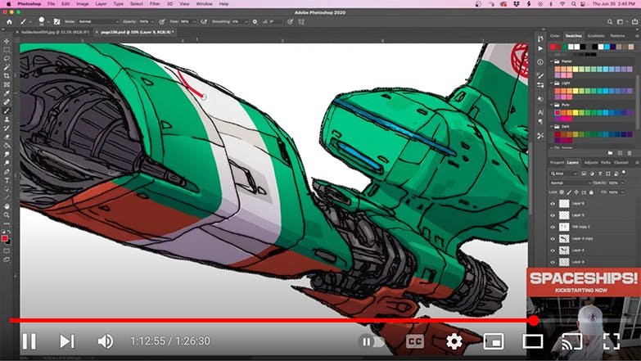This screenshot has width=641, height=361.
Task: Switch to the Gradients tab
Action: pyautogui.click(x=596, y=36)
